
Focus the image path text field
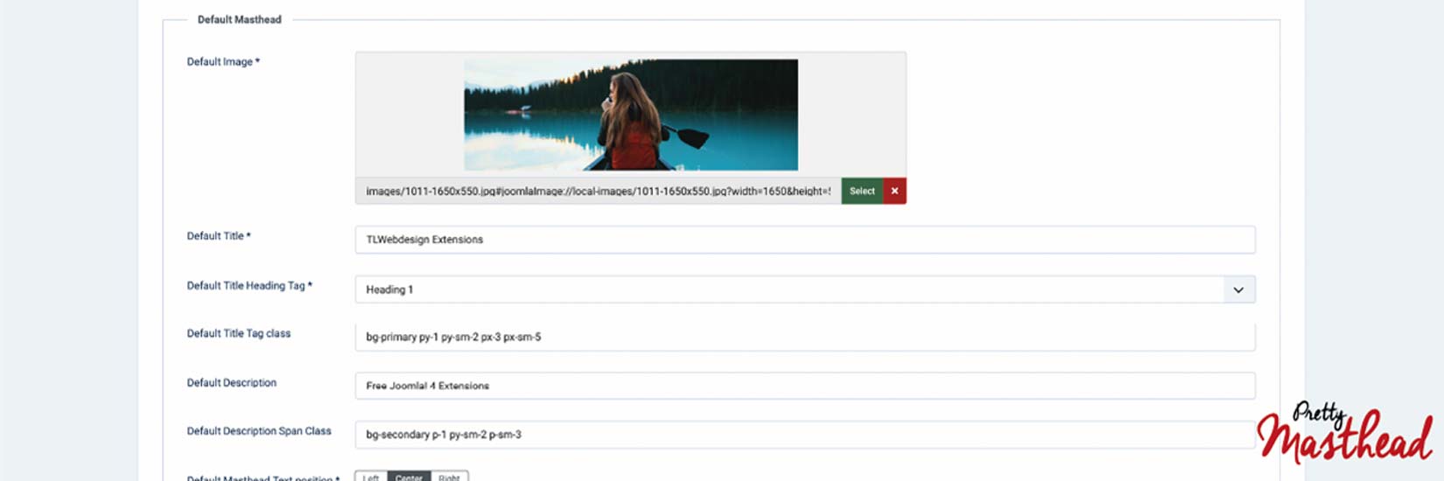tap(598, 191)
